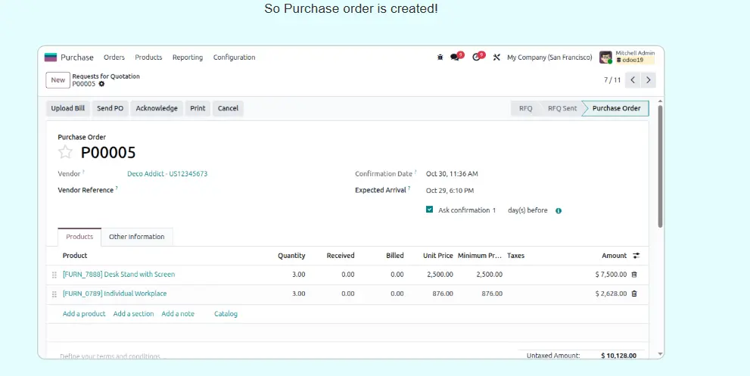
Task: Delete the Individual Workplace line
Action: pos(634,294)
